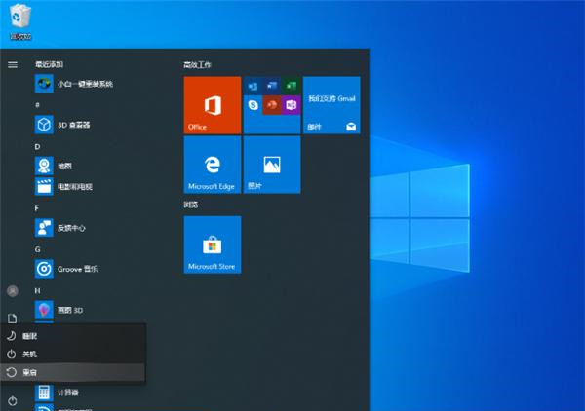Open the PowerPoint small tile
This screenshot has width=585, height=411.
coord(272,105)
